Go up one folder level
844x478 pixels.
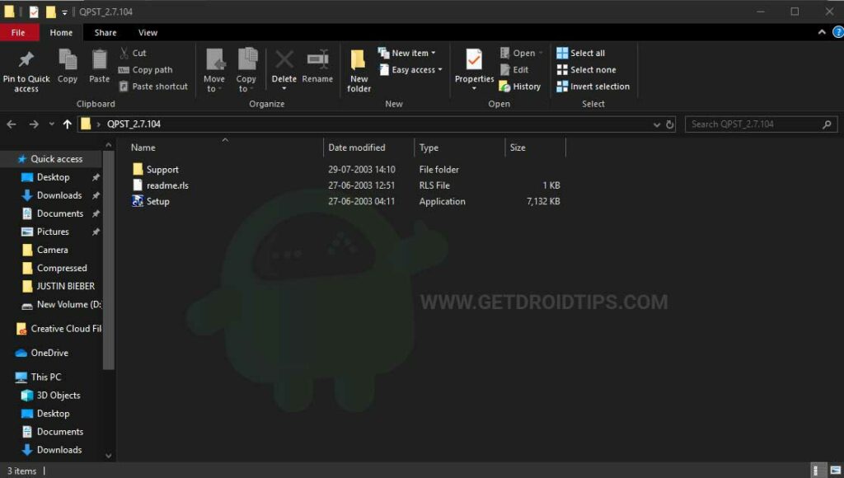point(68,124)
